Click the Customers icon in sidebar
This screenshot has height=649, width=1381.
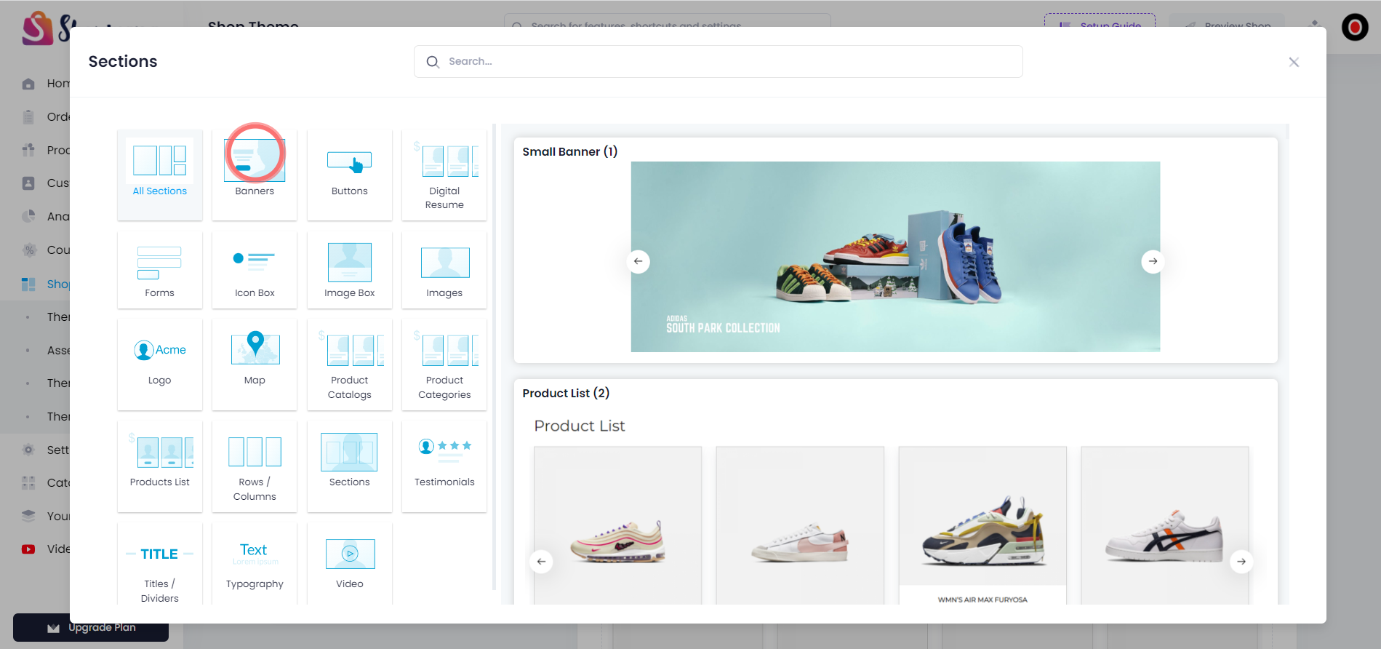(28, 183)
